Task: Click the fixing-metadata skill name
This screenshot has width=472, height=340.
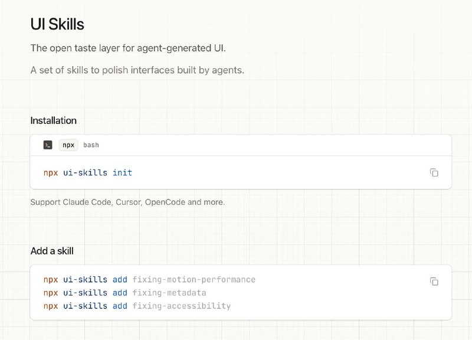Action: (x=169, y=293)
